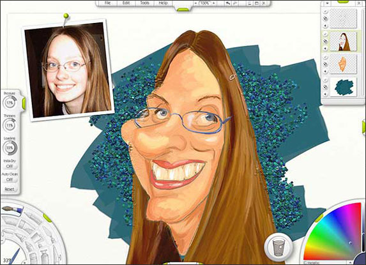Screen dimensions: 366x265
Task: Collapse tool picker with its green tab
Action: 47,218
